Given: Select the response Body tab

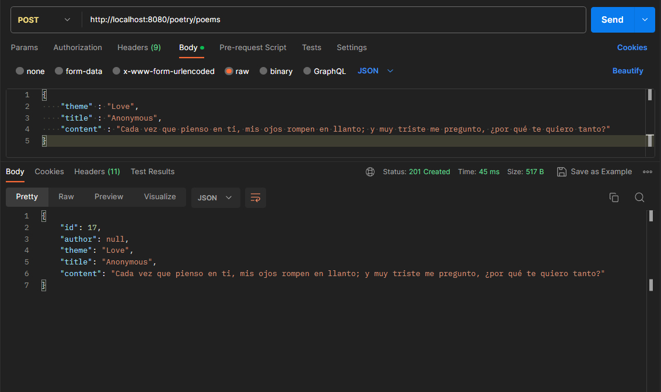Looking at the screenshot, I should (x=15, y=172).
